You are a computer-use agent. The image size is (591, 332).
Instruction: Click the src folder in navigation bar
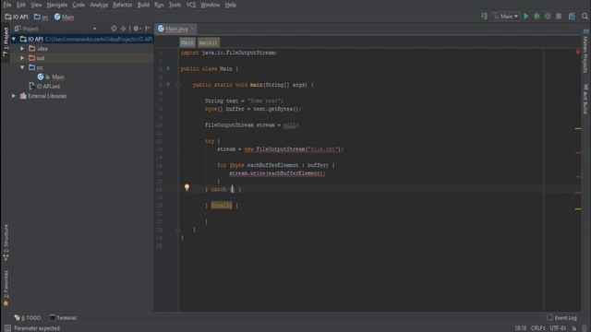coord(41,17)
